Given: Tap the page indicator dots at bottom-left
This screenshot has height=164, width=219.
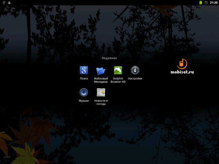Looking at the screenshot, I should (x=7, y=157).
